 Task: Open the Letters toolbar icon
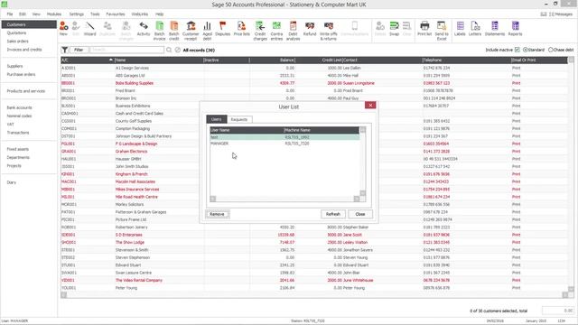[475, 28]
